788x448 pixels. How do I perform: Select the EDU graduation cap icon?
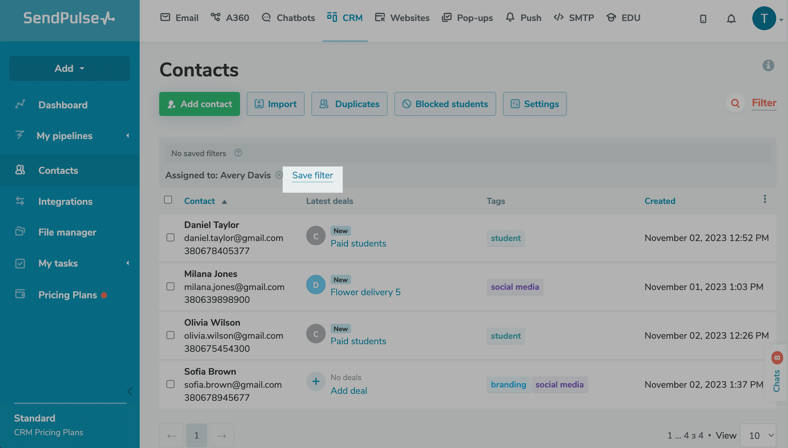pos(612,18)
